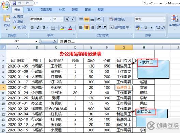Toggle italic formatting
Viewport: 180px width, 133px height.
tap(38, 27)
